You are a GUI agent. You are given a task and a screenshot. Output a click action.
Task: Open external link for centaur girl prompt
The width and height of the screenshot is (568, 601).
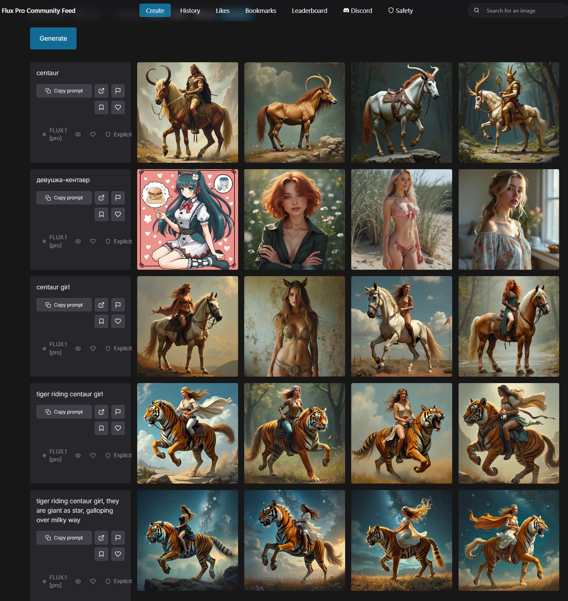[x=101, y=305]
